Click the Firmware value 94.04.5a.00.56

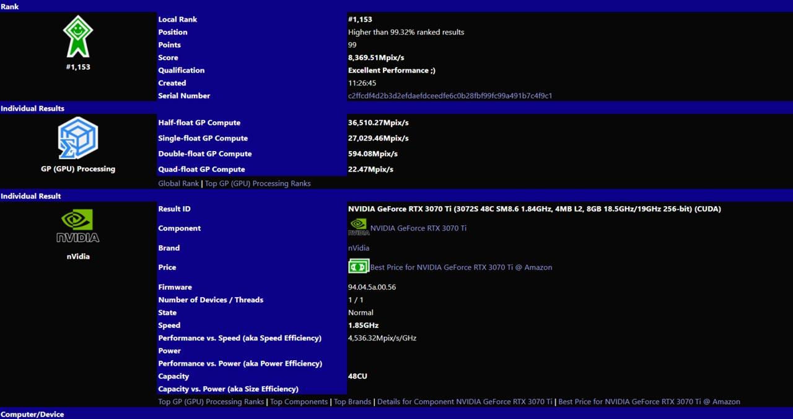(x=372, y=287)
